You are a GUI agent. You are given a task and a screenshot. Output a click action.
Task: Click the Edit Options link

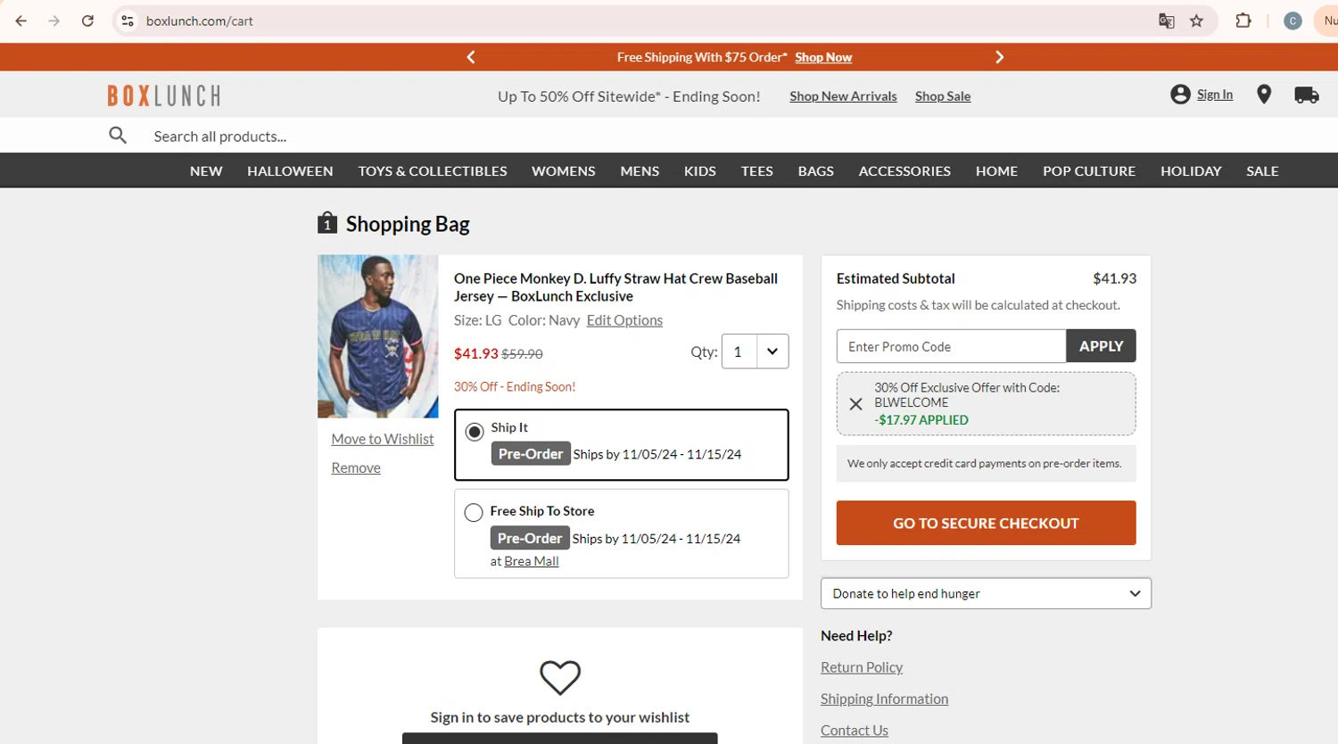[x=624, y=320]
